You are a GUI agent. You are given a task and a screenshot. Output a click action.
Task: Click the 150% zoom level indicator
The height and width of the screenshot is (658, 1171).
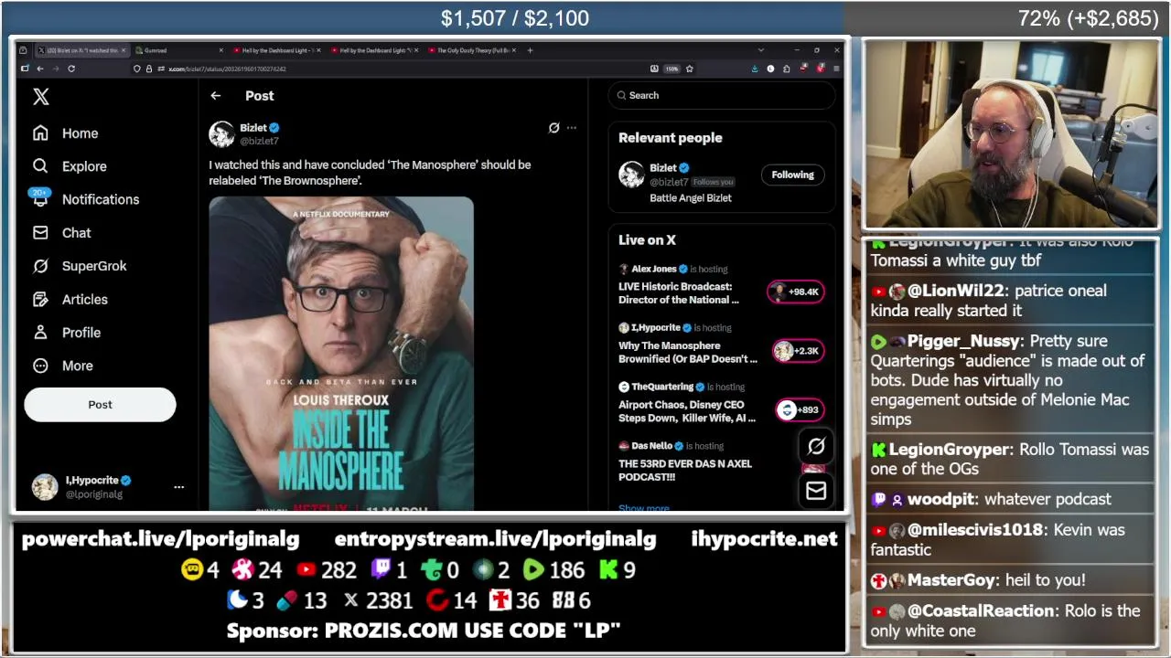[x=671, y=69]
